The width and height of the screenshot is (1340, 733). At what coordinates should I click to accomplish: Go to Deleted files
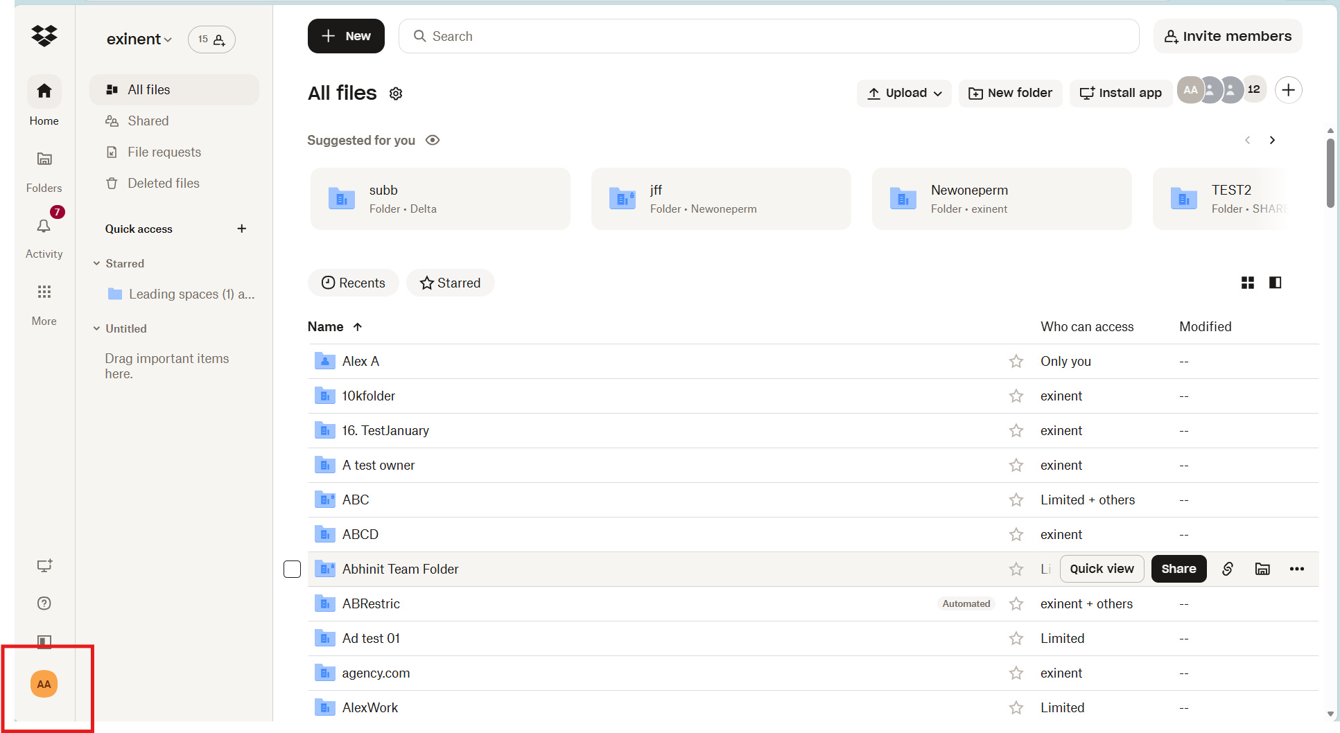pos(163,183)
